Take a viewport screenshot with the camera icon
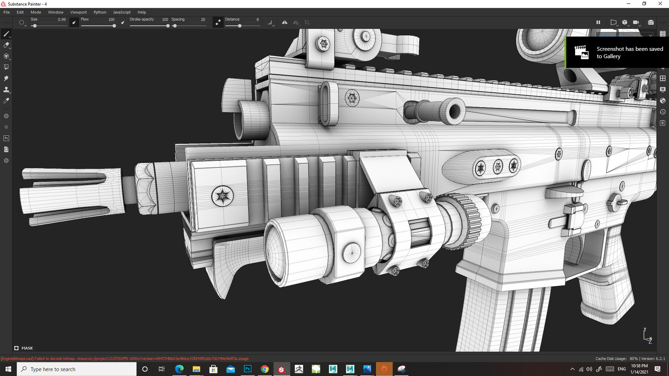This screenshot has width=669, height=376. coord(651,22)
